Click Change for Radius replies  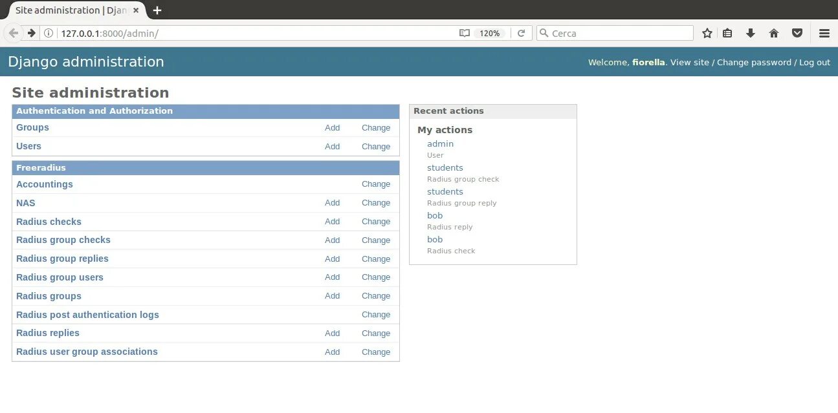pyautogui.click(x=376, y=334)
